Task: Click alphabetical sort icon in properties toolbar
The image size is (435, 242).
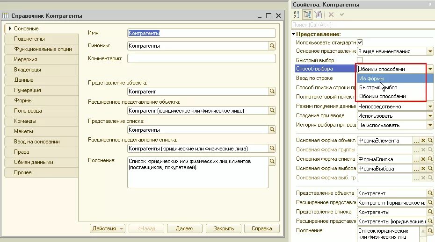Action: tap(296, 14)
